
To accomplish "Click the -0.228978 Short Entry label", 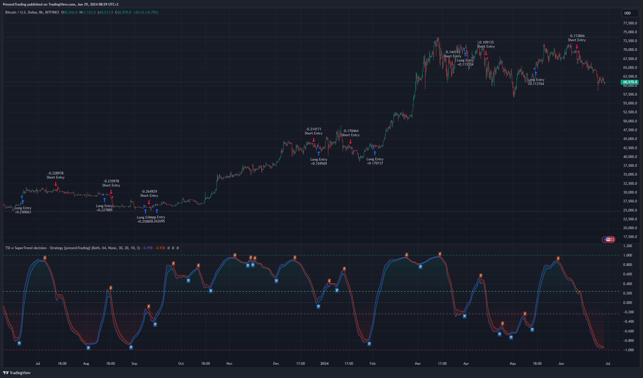I will click(56, 175).
